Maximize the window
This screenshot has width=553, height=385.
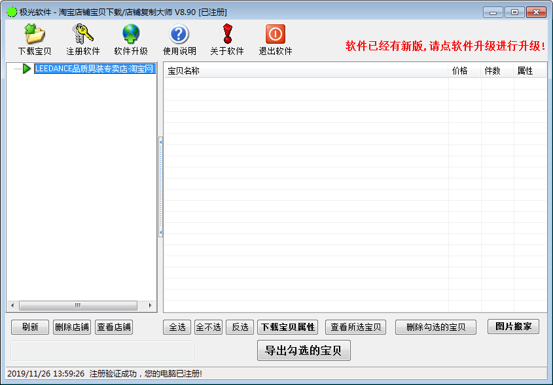(x=514, y=12)
